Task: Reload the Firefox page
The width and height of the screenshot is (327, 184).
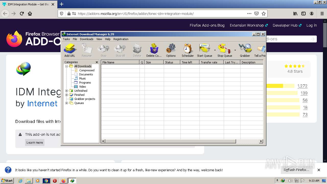Action: pyautogui.click(x=22, y=14)
